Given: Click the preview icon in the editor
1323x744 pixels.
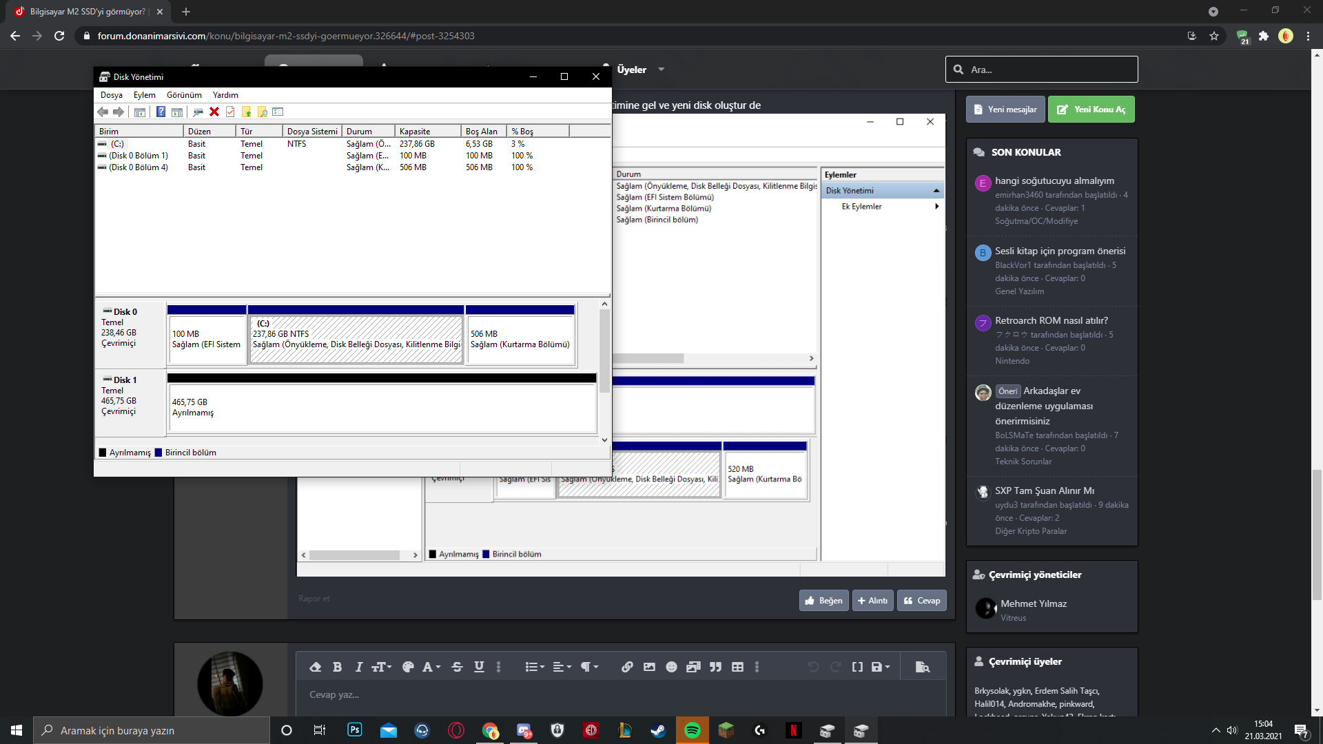Looking at the screenshot, I should [x=922, y=667].
